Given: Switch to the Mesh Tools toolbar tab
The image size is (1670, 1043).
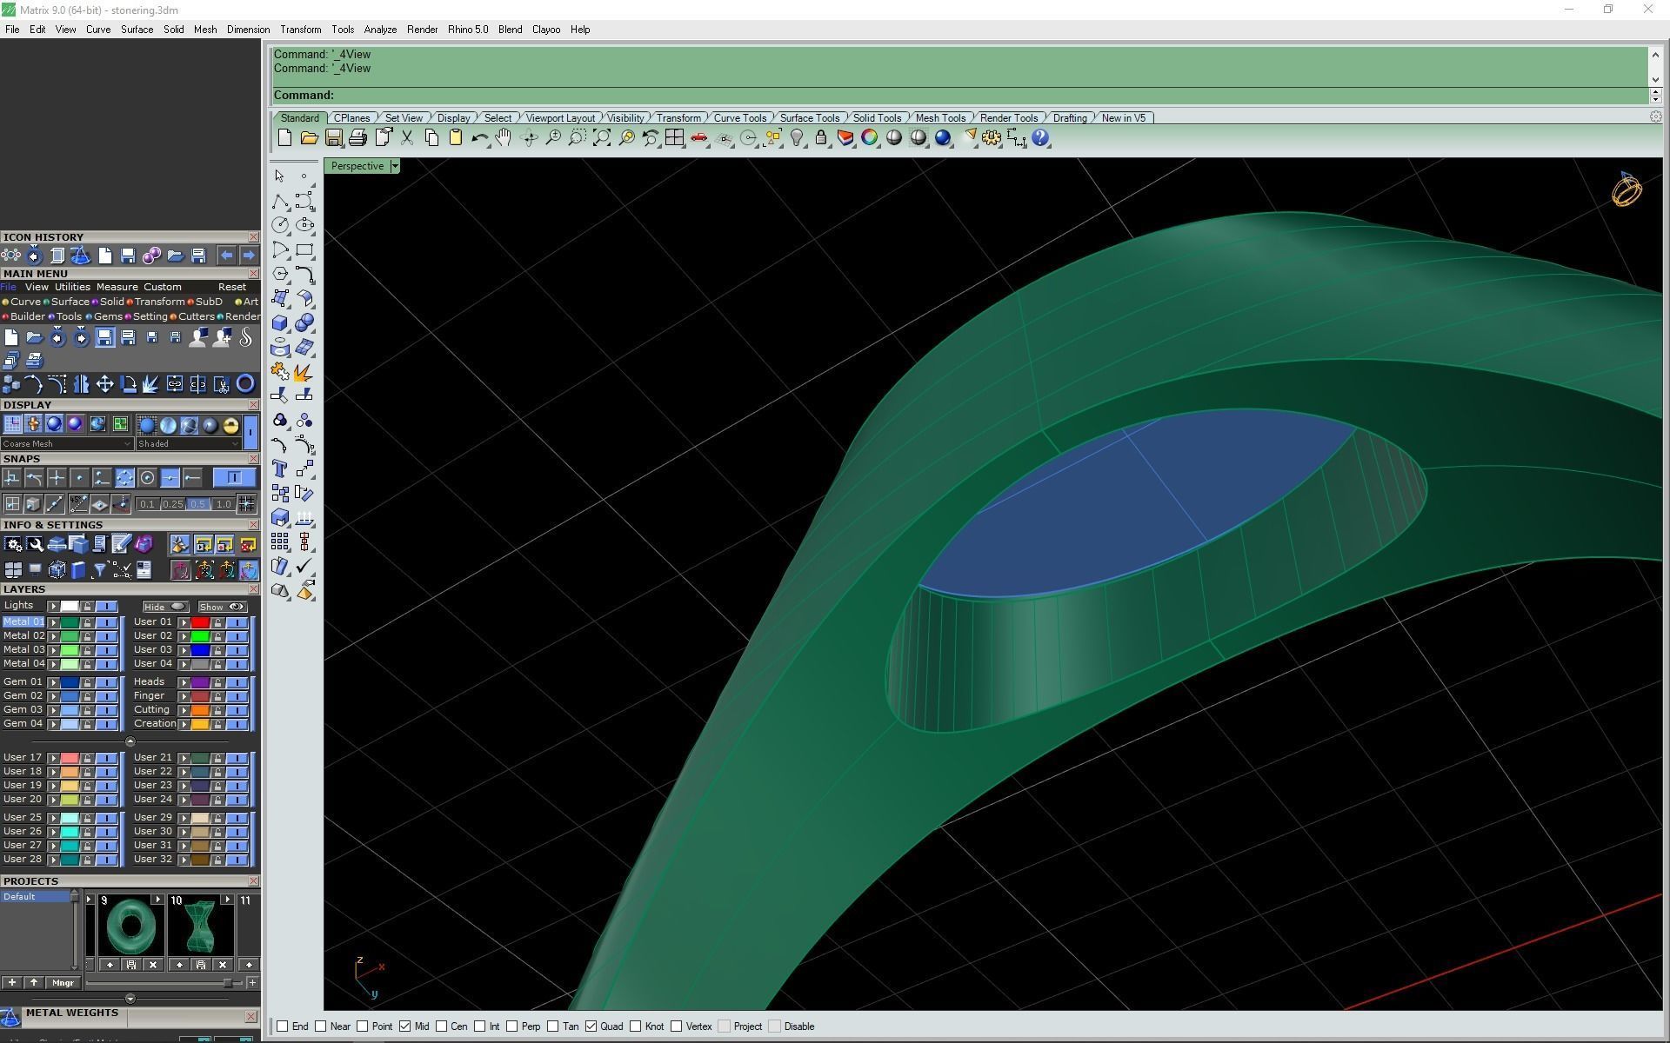Looking at the screenshot, I should tap(940, 118).
